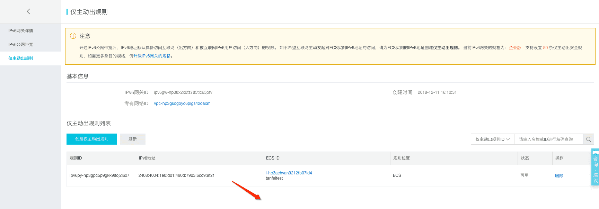The height and width of the screenshot is (209, 599).
Task: Click the search magnifier icon
Action: pos(588,139)
